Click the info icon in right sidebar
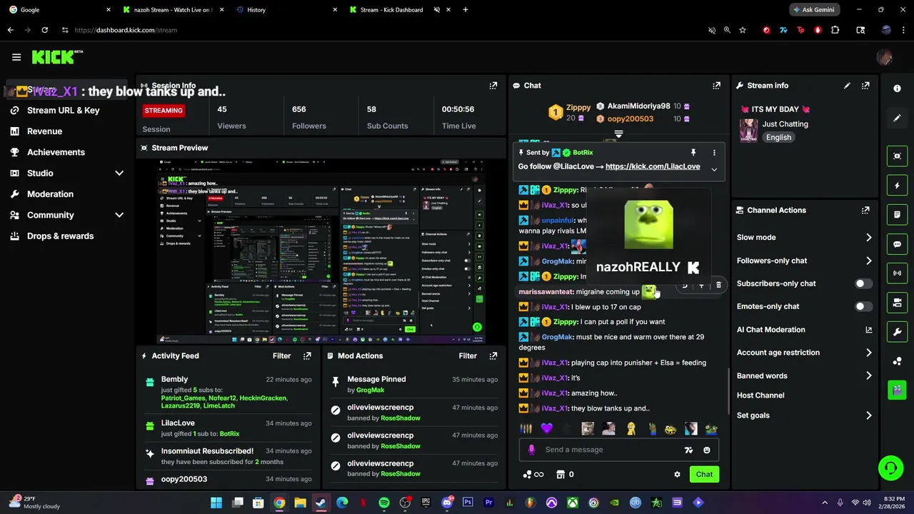 pos(897,88)
